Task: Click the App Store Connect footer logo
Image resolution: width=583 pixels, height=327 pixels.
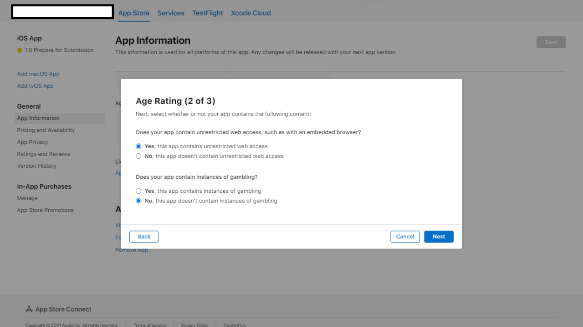Action: 59,309
